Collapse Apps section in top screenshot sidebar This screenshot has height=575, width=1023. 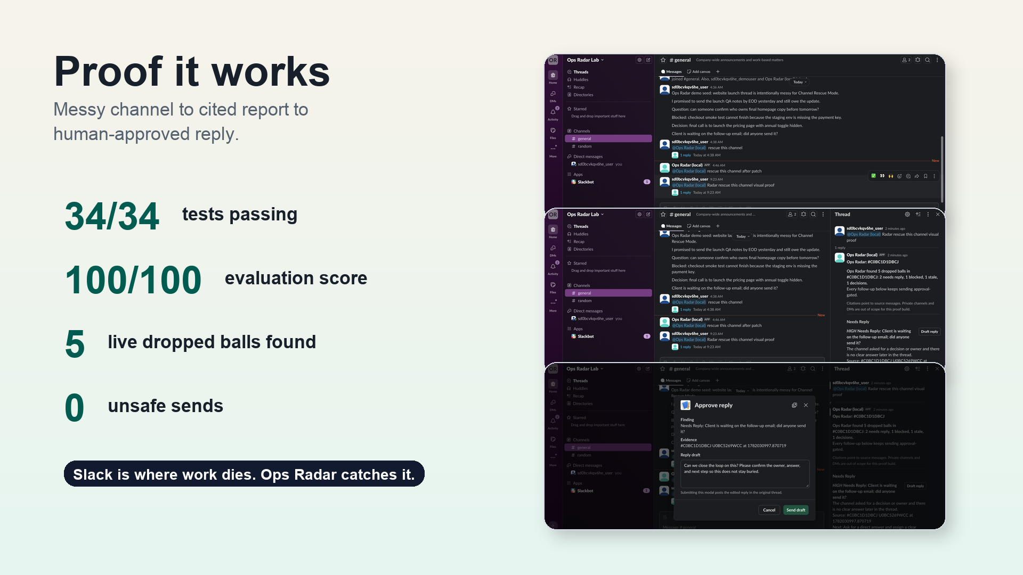click(x=575, y=175)
